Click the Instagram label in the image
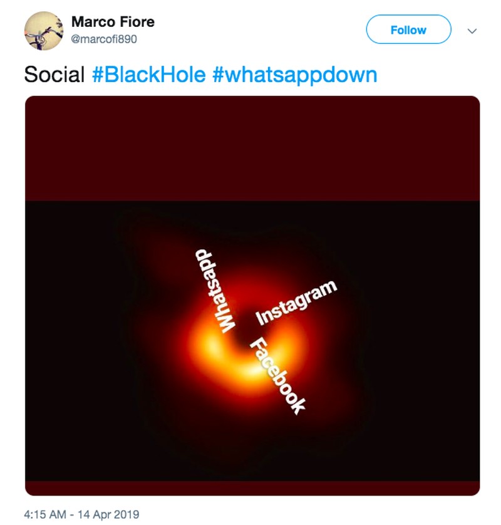This screenshot has width=501, height=525. (x=297, y=303)
